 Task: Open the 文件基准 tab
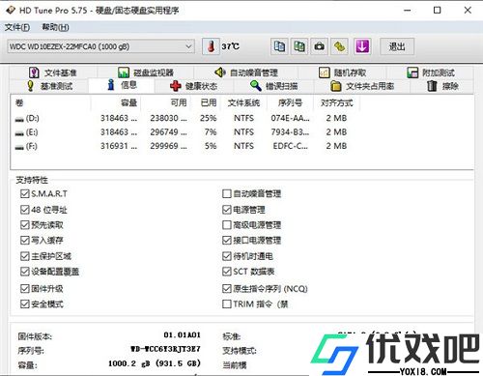click(x=53, y=72)
